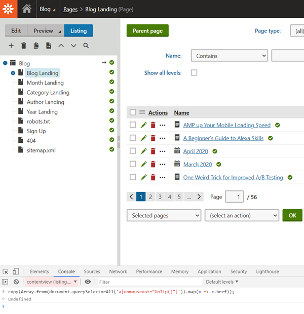Image resolution: width=304 pixels, height=314 pixels.
Task: Delete the selected page via the toolbar trash icon
Action: (x=23, y=46)
